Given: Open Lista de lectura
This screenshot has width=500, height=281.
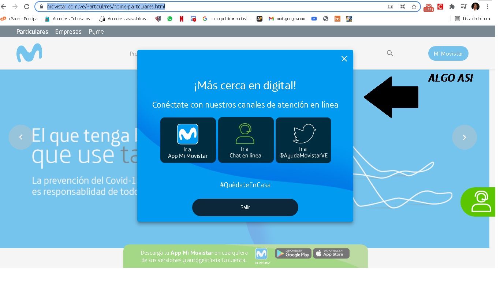Looking at the screenshot, I should [x=472, y=19].
